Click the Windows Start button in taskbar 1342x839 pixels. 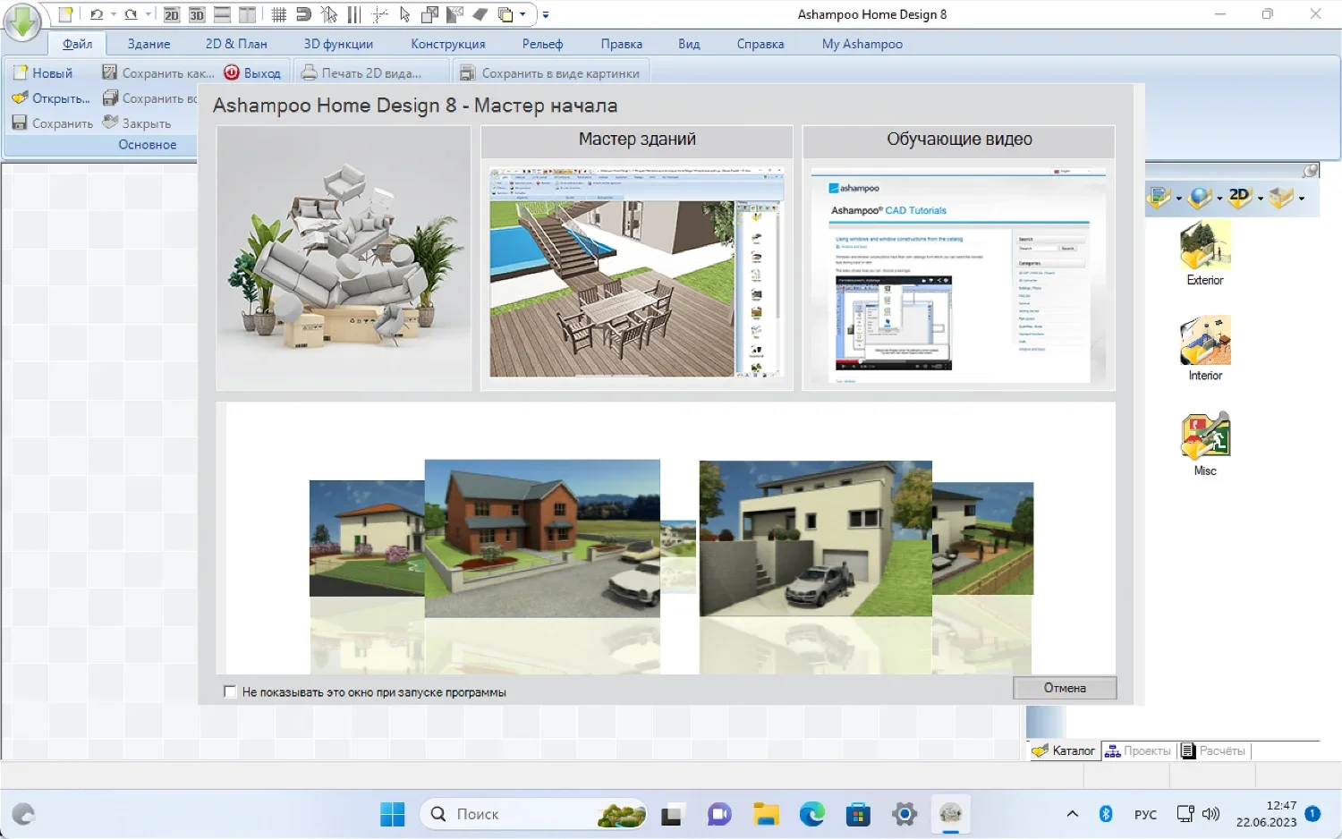tap(393, 814)
